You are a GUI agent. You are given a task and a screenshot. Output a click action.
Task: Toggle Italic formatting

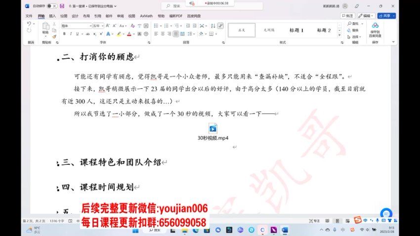(71, 34)
